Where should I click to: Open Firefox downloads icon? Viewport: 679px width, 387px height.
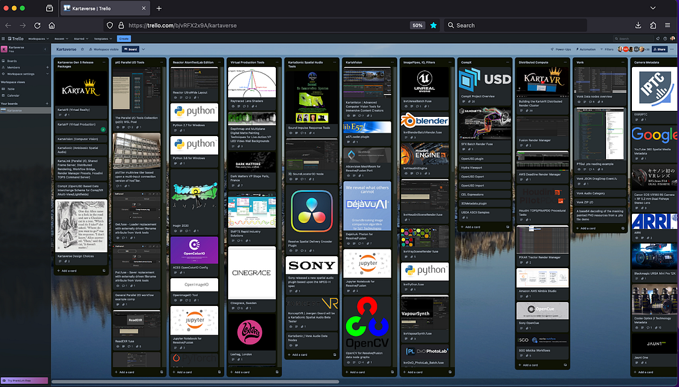point(639,26)
